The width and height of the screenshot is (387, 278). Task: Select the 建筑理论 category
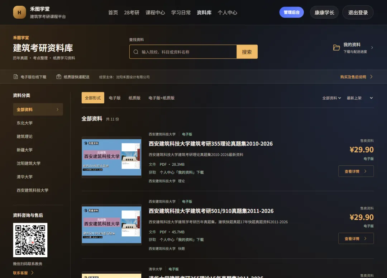click(25, 136)
